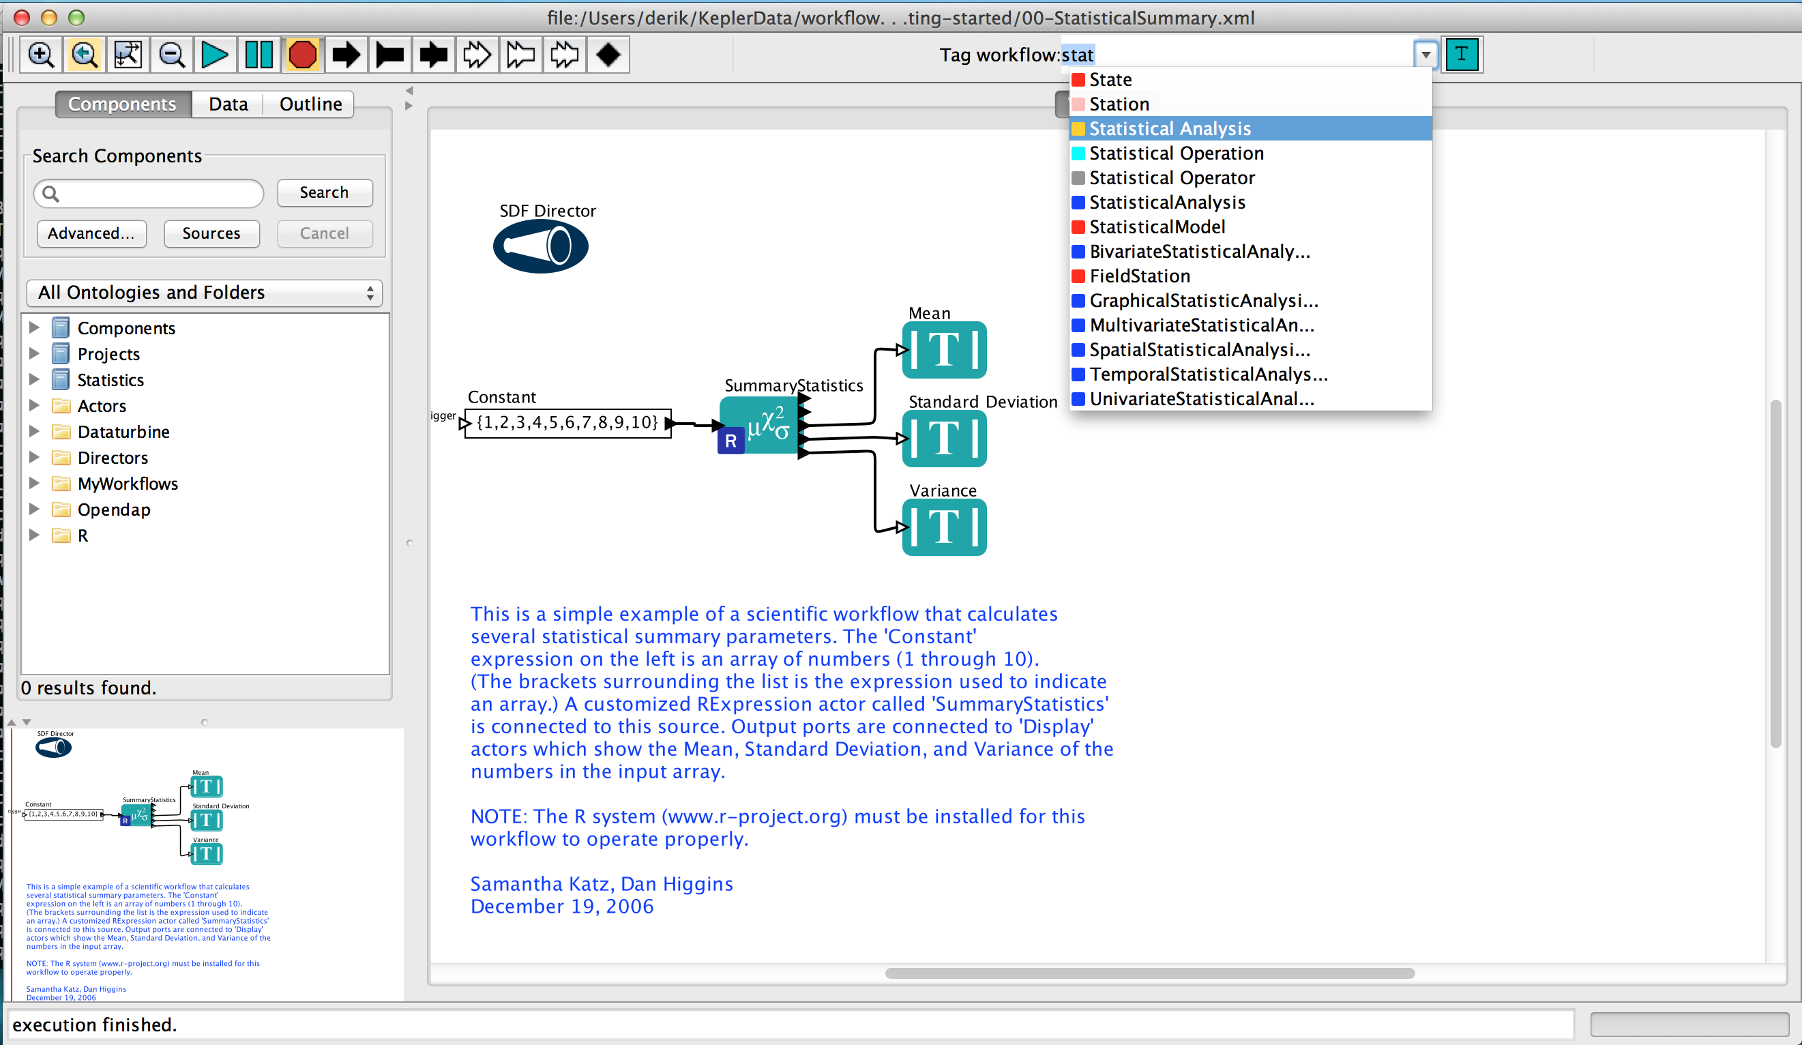The height and width of the screenshot is (1045, 1802).
Task: Click the GraphicalStatisticAnalysi... blue swatch
Action: tap(1078, 301)
